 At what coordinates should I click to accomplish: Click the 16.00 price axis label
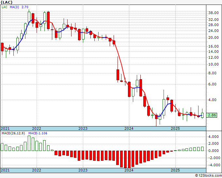click(214, 46)
